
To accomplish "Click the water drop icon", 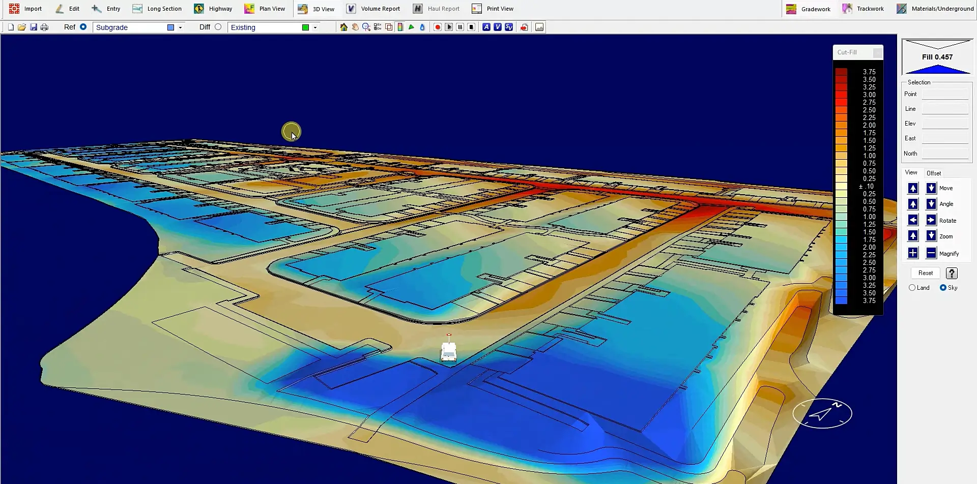I will [422, 27].
